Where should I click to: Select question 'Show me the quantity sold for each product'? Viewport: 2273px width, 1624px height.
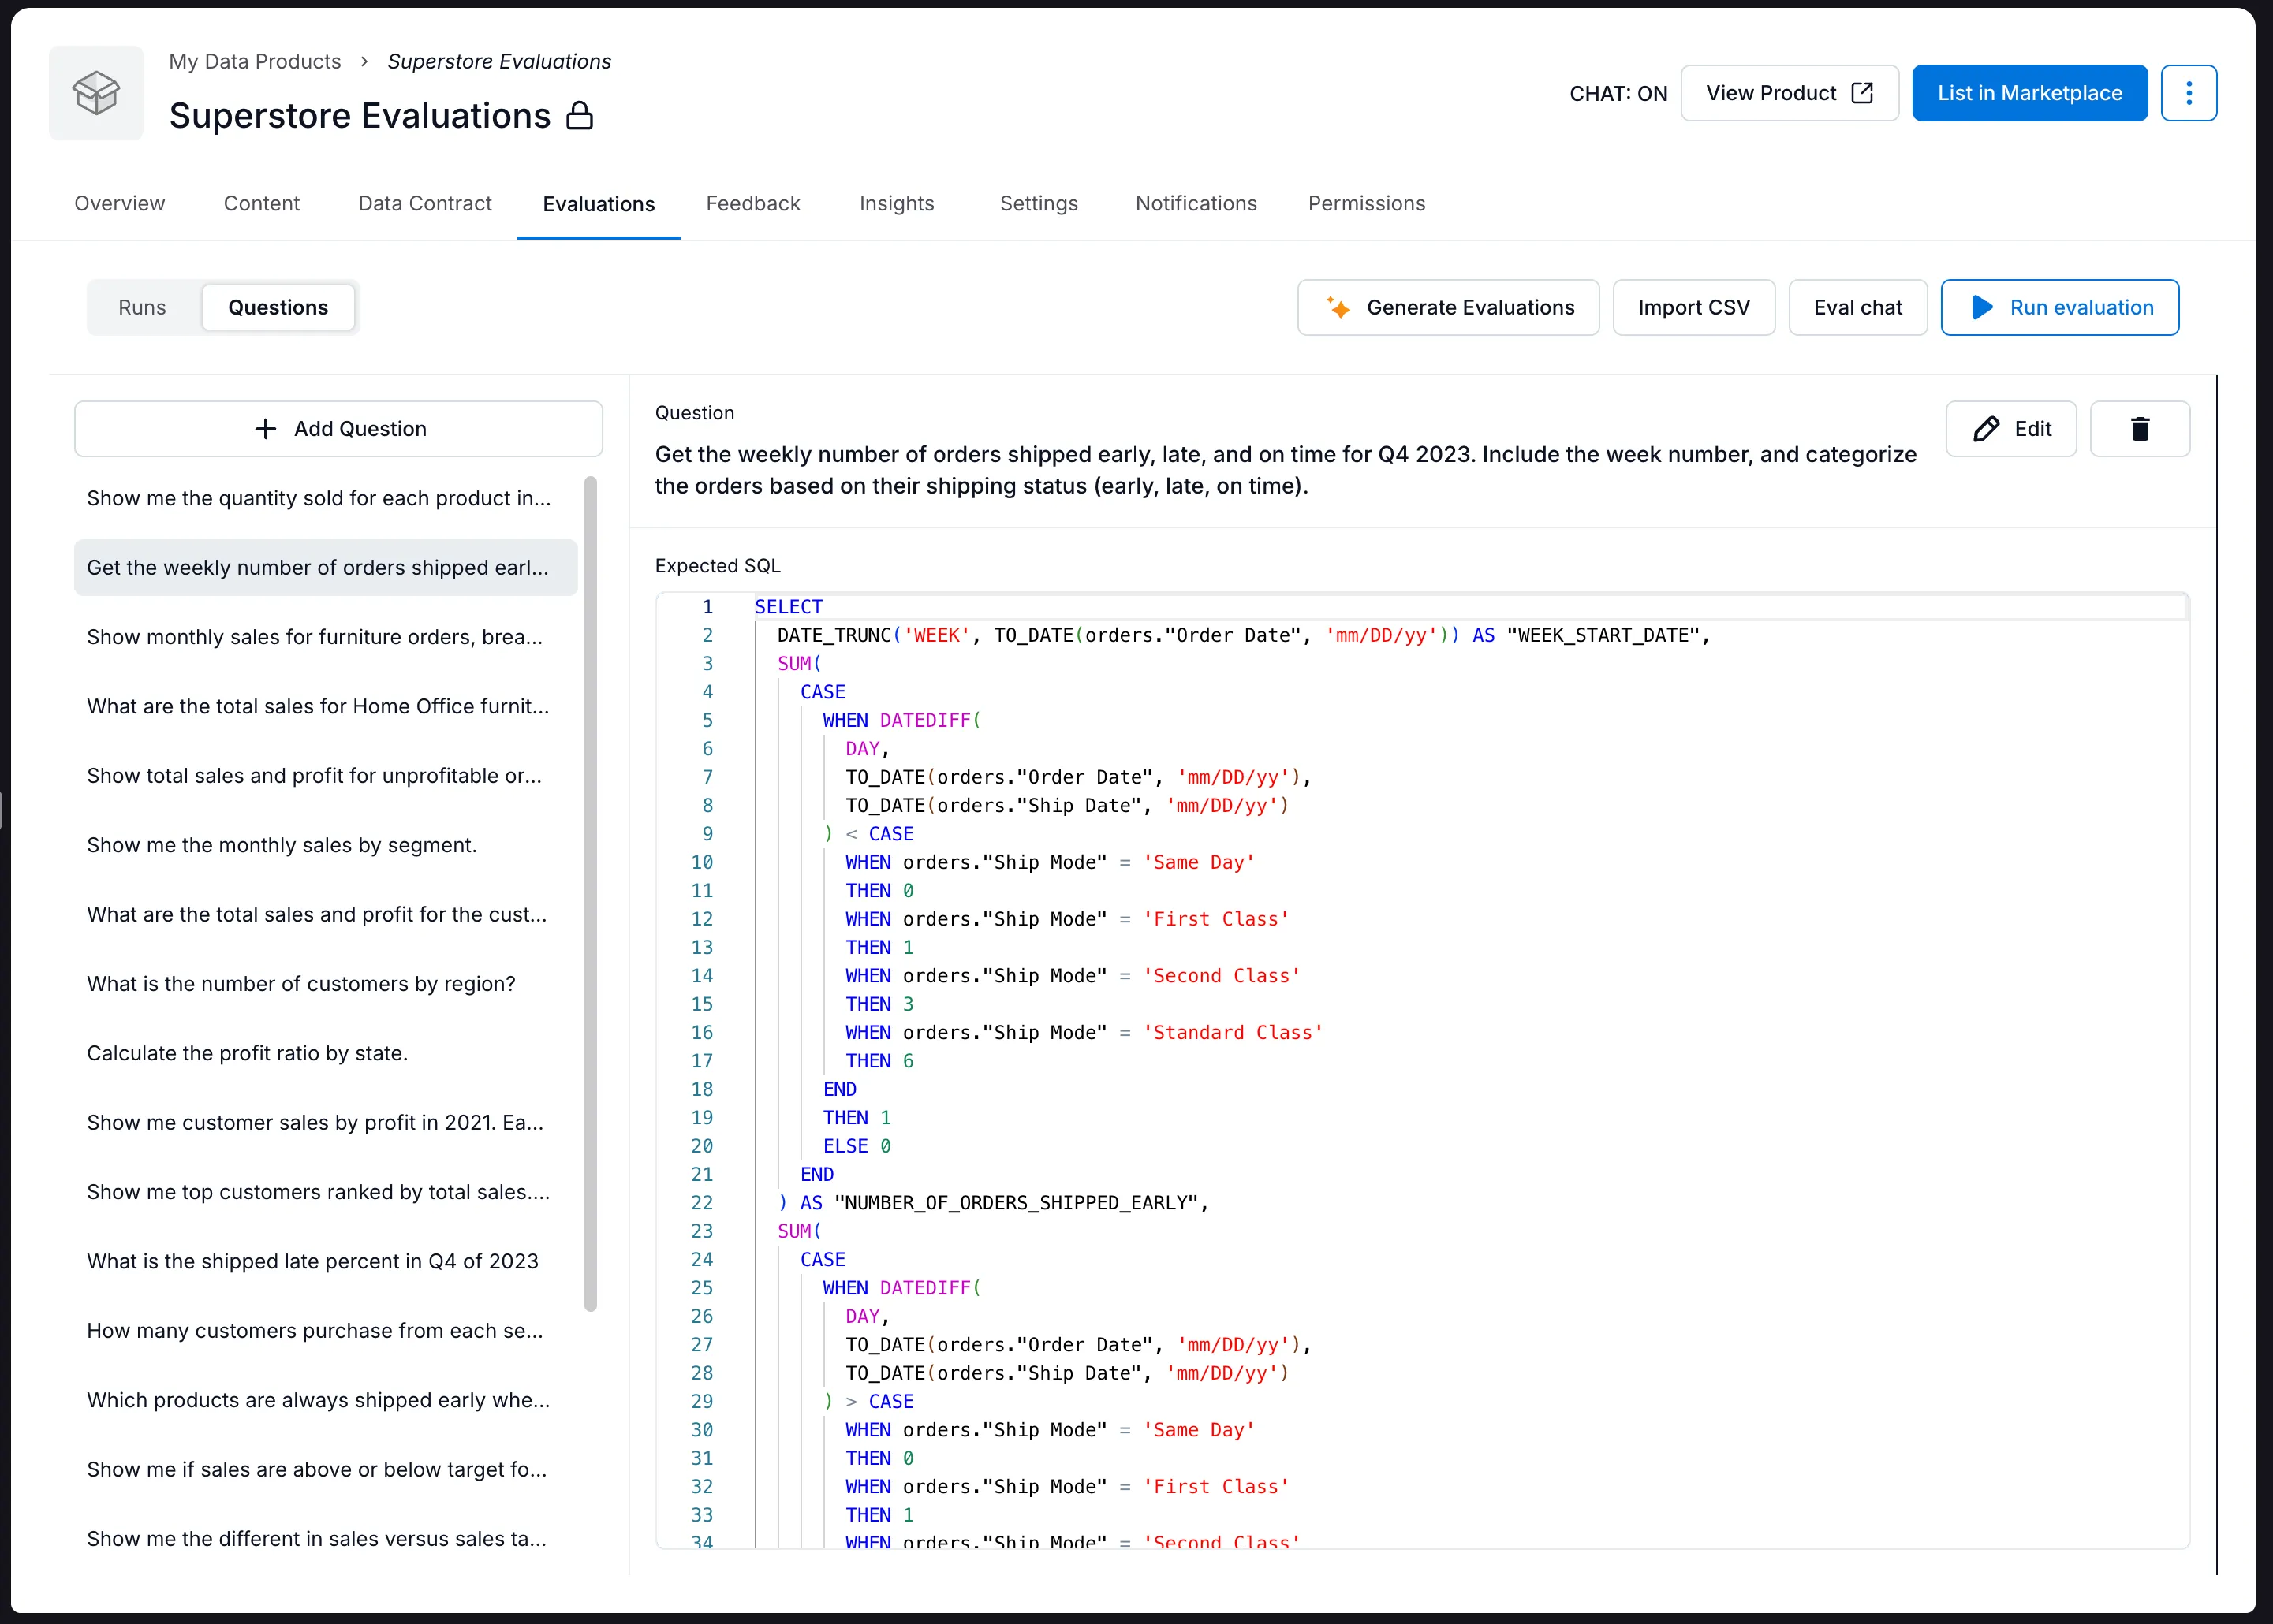coord(325,498)
